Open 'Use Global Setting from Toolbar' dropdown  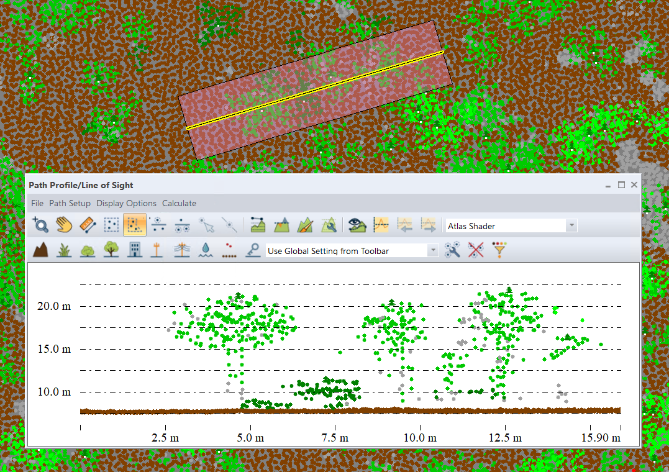tap(352, 250)
